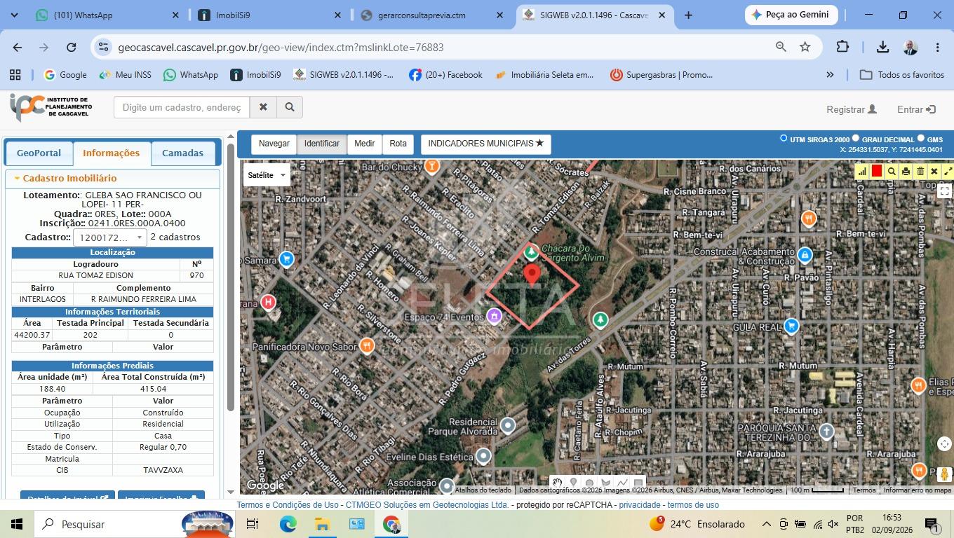
Task: Open the red color swatch on map toolbar
Action: (877, 172)
